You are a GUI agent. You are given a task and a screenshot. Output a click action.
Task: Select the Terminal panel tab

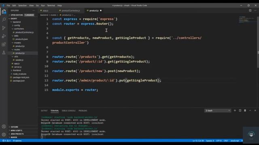point(55,111)
